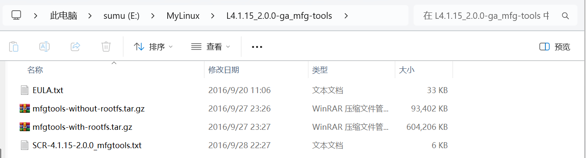Click 文本文档 type of SCR-4.1.15-2.0.0_mfgtools.txt
Viewport: 586px width, 158px height.
[328, 145]
